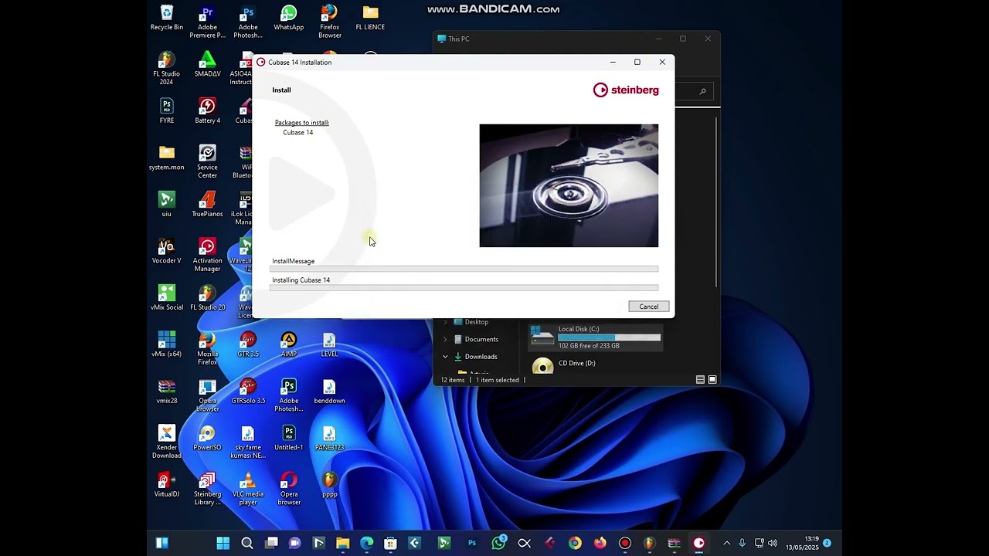Select the Recycle Bin desktop icon

point(167,18)
